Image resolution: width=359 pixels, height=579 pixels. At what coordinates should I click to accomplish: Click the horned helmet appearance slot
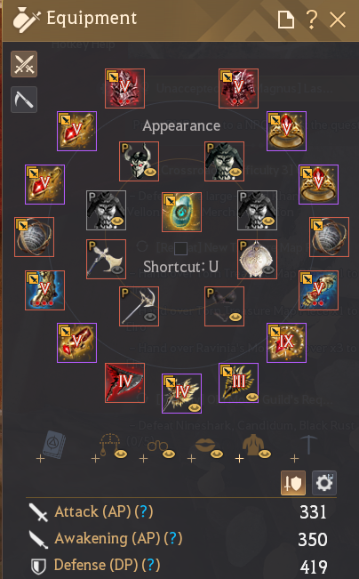coord(140,161)
